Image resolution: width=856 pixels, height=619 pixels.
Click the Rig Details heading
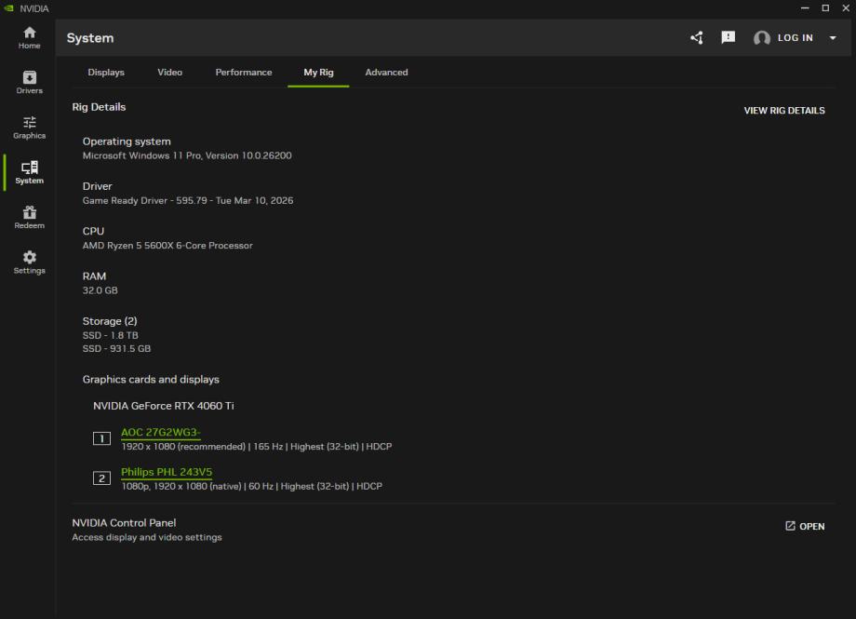(x=99, y=107)
